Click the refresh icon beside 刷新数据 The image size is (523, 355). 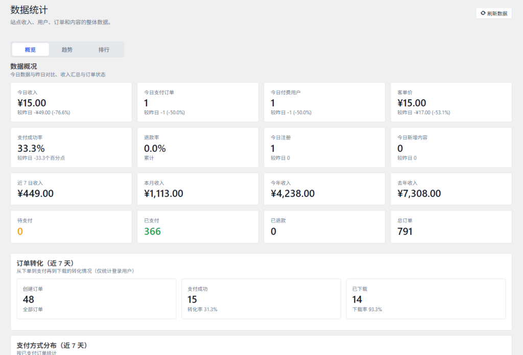[483, 13]
